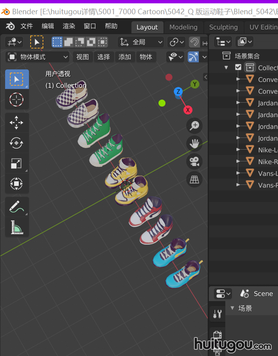This screenshot has width=278, height=356.
Task: Open the 添加 menu in viewport header
Action: [125, 57]
